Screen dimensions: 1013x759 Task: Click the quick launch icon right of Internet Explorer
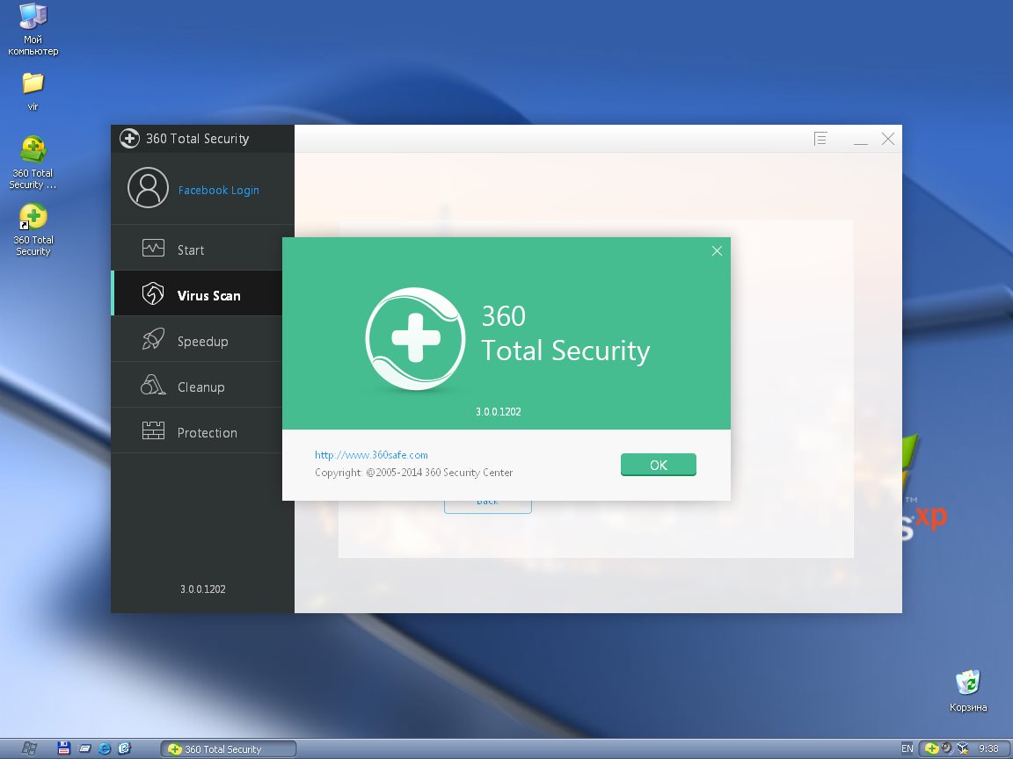click(124, 748)
